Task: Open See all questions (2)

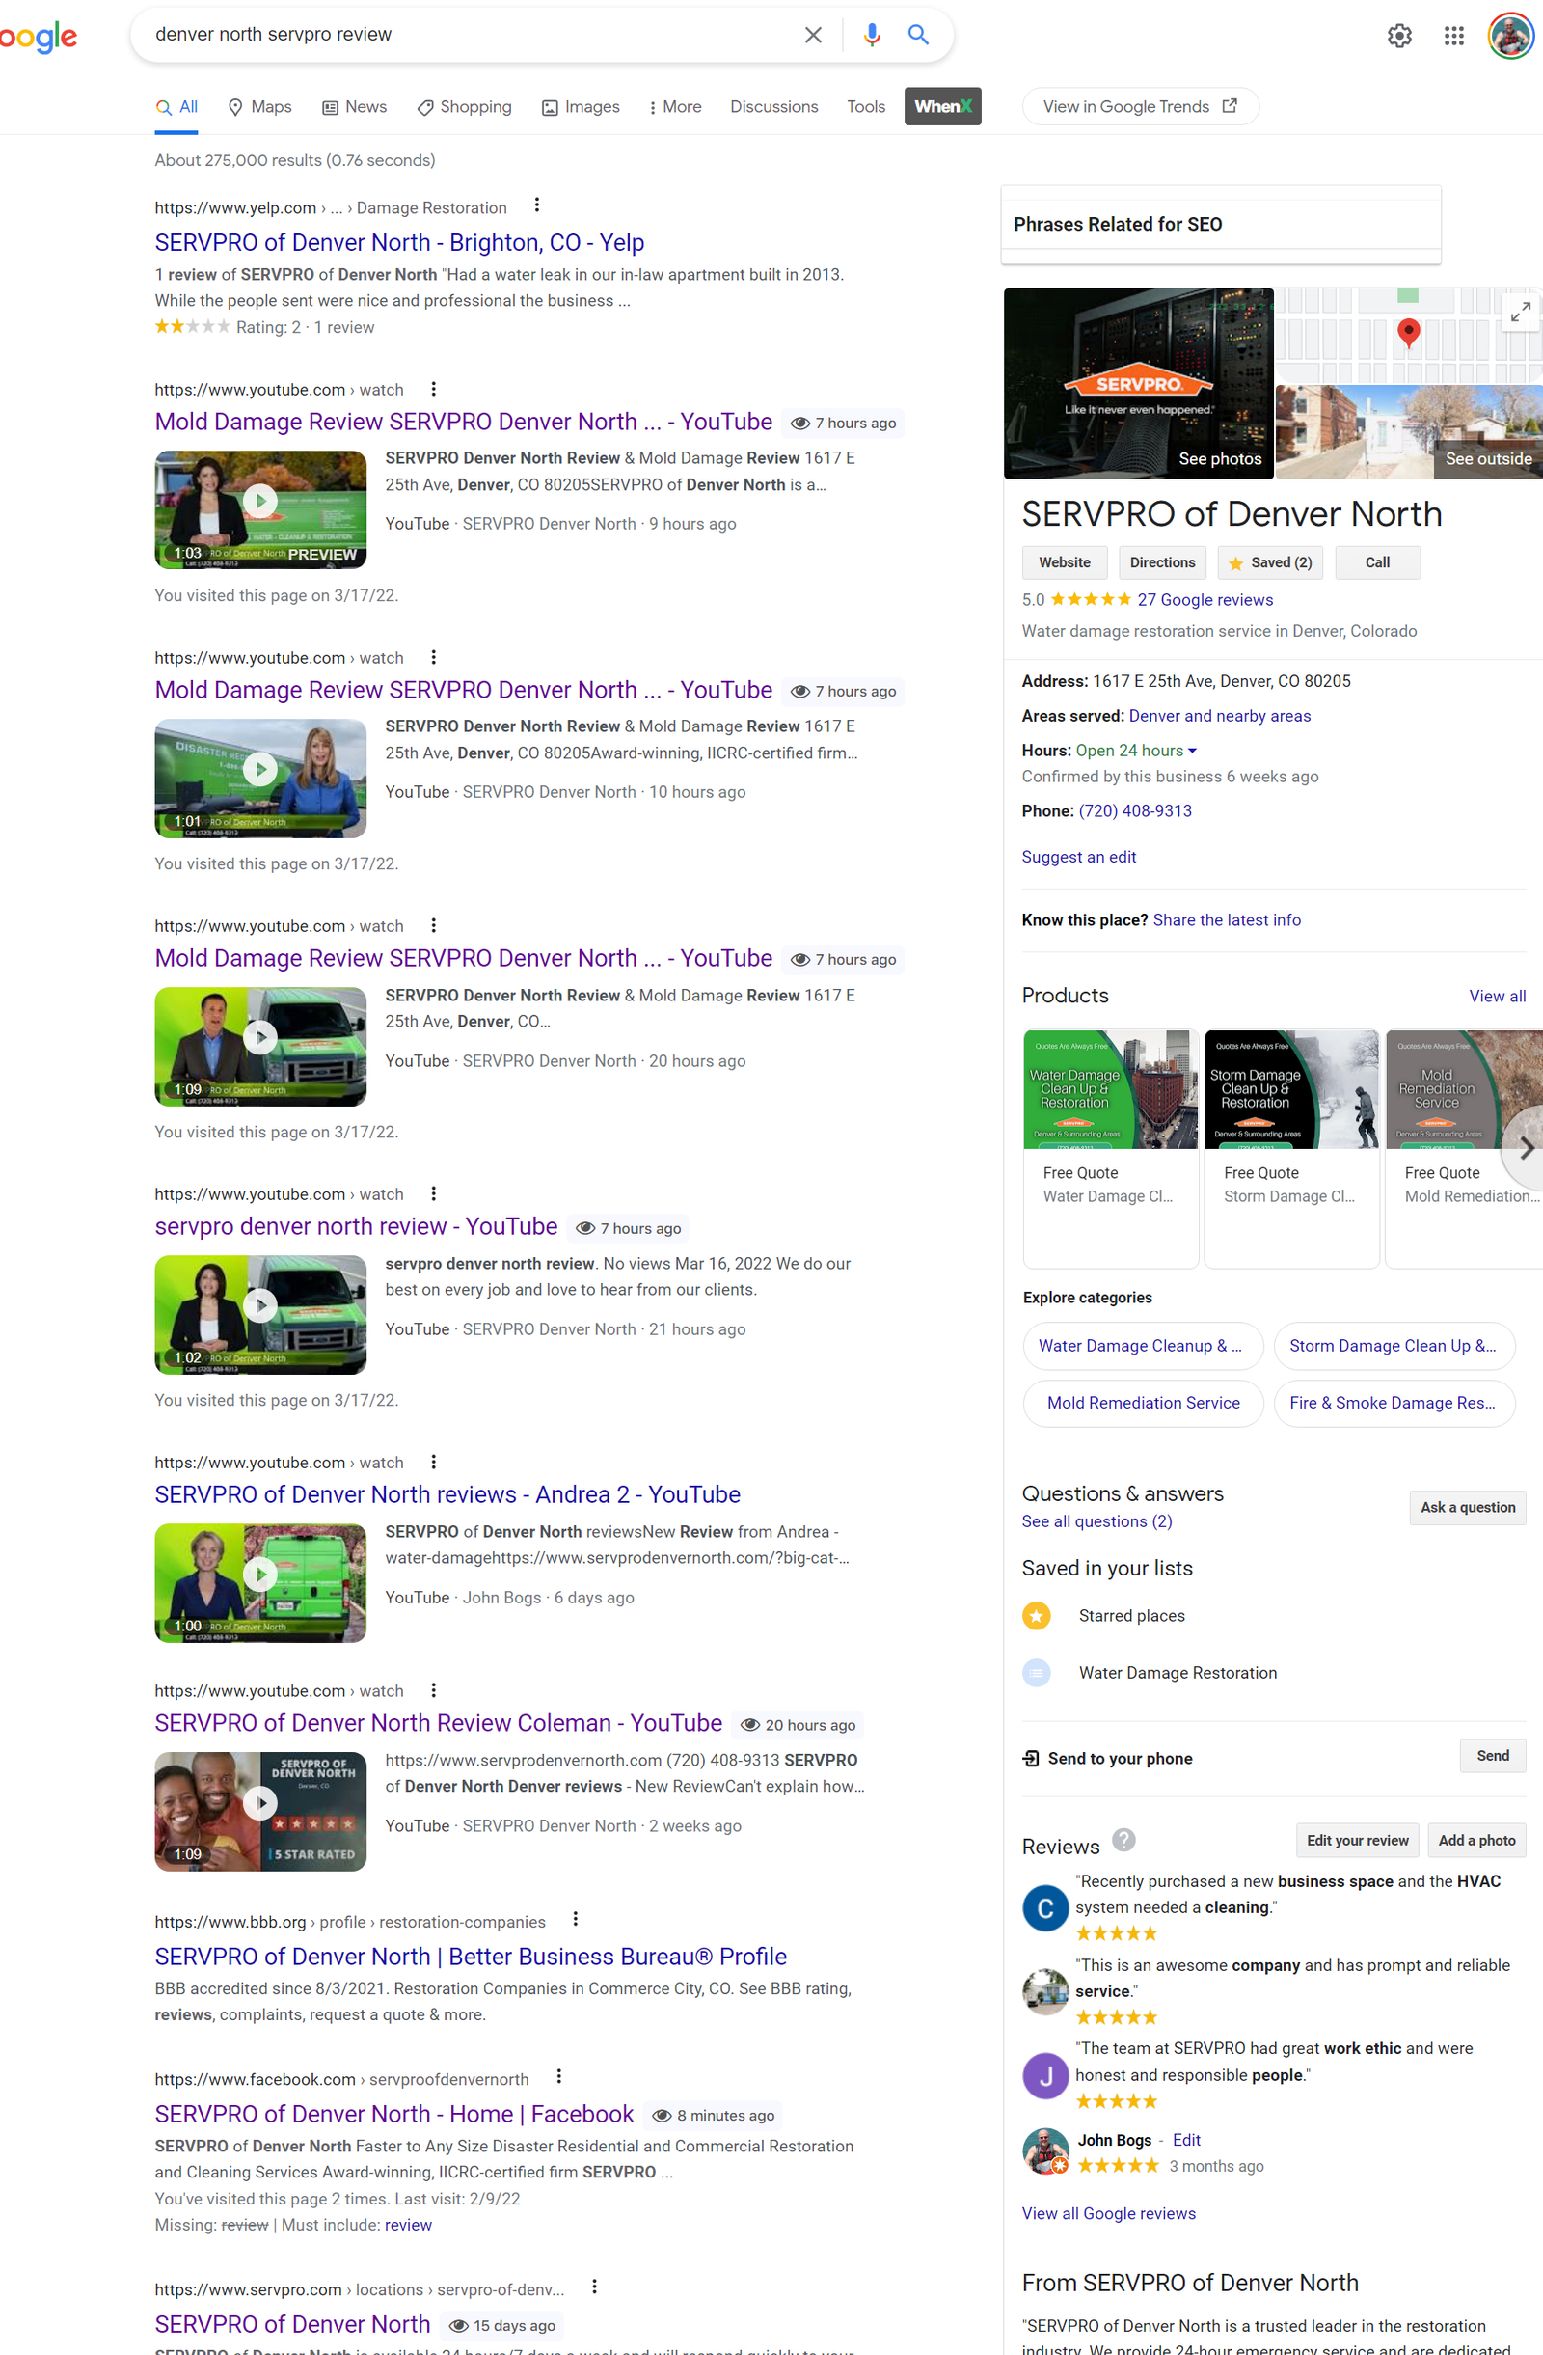Action: coord(1096,1521)
